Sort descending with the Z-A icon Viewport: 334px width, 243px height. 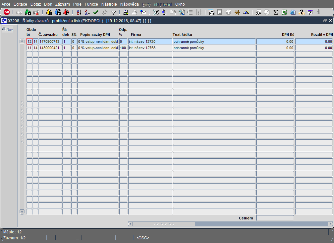(x=87, y=12)
